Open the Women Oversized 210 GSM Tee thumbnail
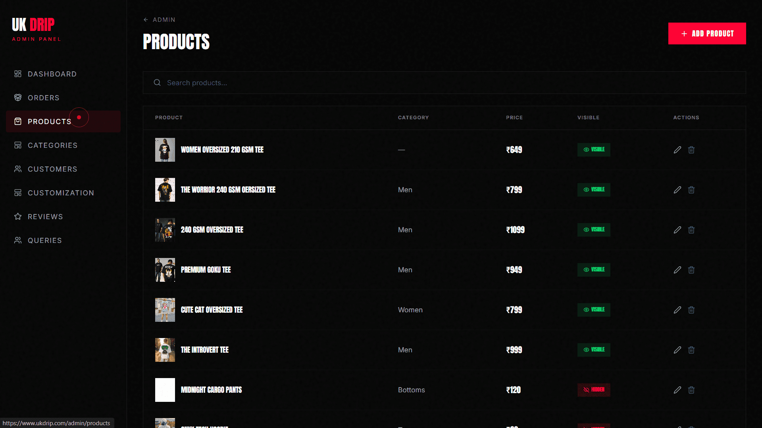This screenshot has width=762, height=428. coord(165,150)
